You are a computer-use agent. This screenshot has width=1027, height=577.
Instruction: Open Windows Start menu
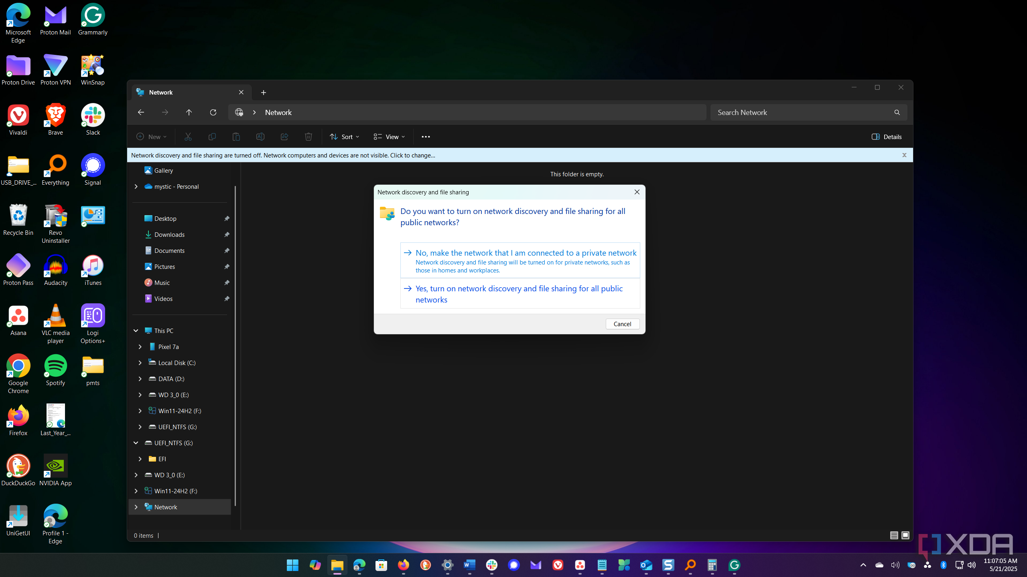[293, 565]
